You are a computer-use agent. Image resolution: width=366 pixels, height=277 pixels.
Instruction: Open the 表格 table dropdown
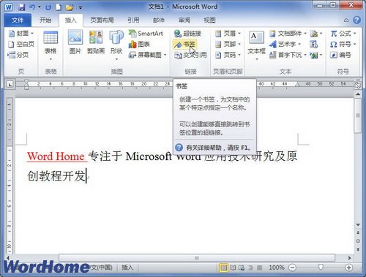(x=51, y=45)
